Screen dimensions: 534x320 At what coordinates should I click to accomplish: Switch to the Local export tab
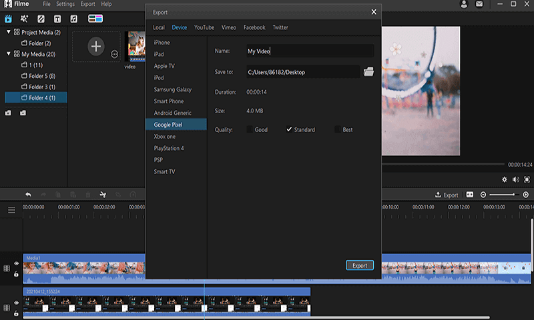159,27
